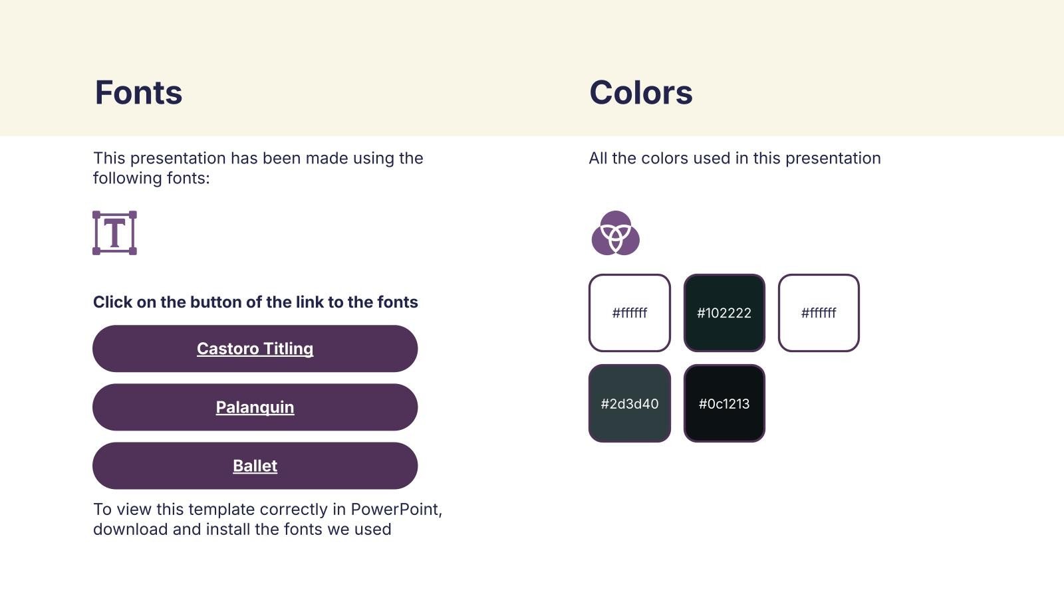Open the Ballet font button
1064x598 pixels.
(255, 466)
